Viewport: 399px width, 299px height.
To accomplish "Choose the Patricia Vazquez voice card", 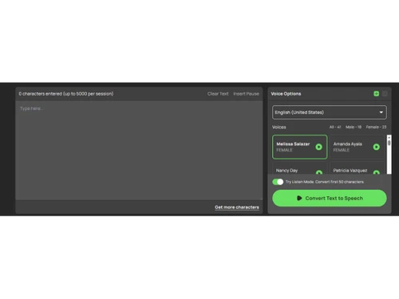I will point(357,168).
